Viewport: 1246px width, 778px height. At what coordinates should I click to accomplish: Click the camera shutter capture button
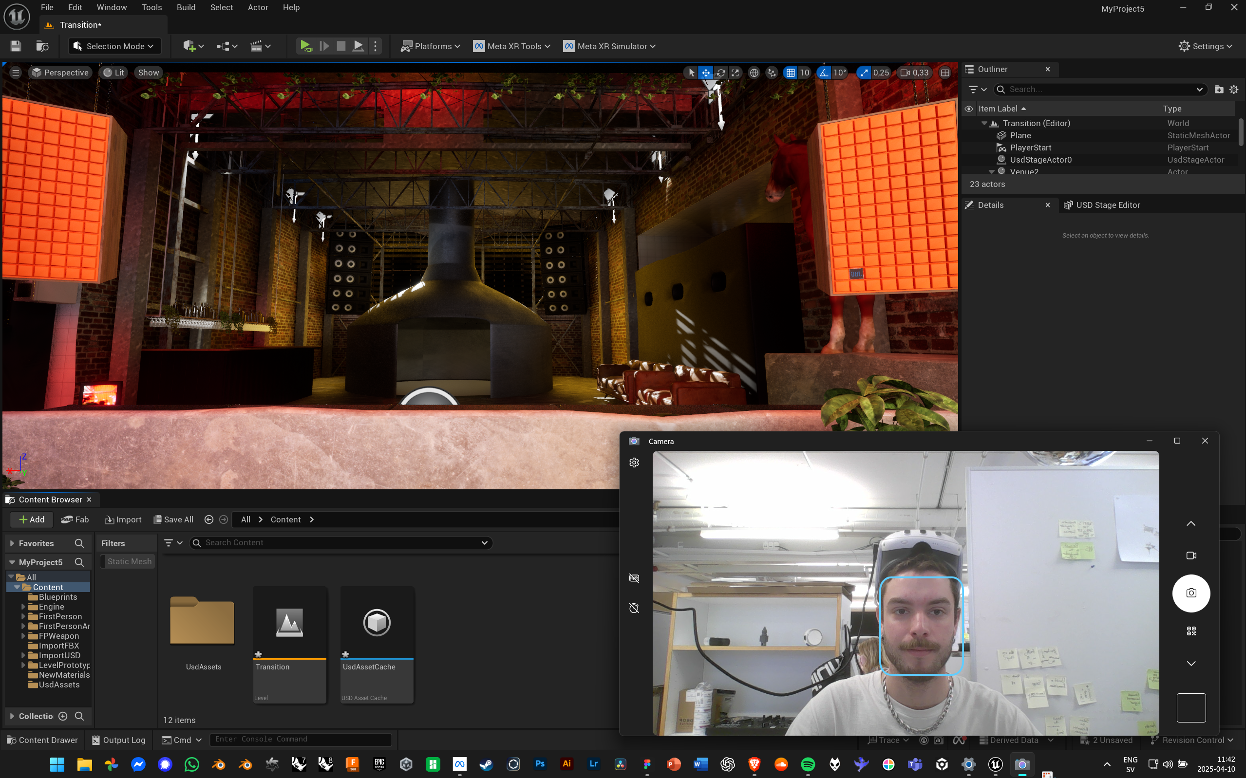(1190, 593)
